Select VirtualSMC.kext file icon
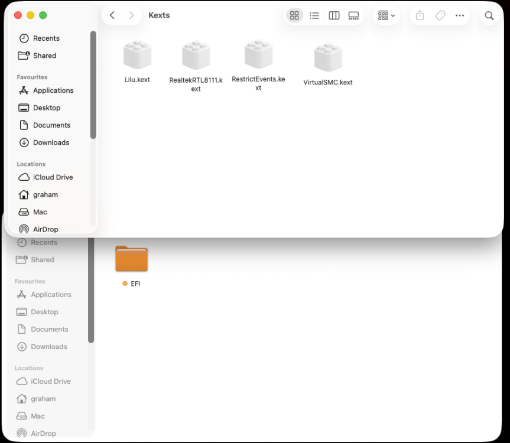The height and width of the screenshot is (443, 510). [x=328, y=57]
